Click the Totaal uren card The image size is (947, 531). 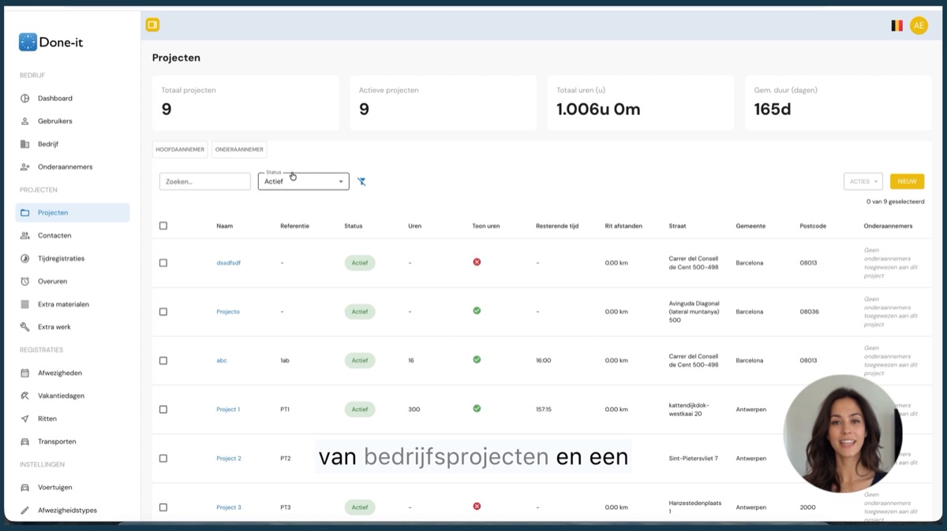coord(641,103)
